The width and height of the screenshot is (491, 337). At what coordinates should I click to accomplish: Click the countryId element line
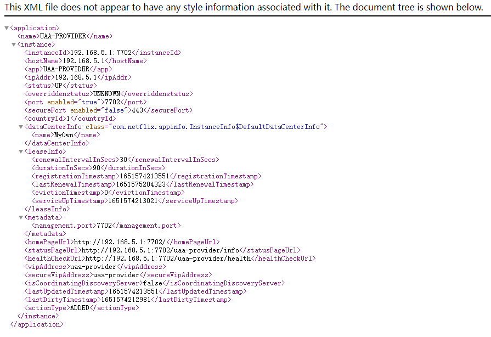[x=70, y=119]
